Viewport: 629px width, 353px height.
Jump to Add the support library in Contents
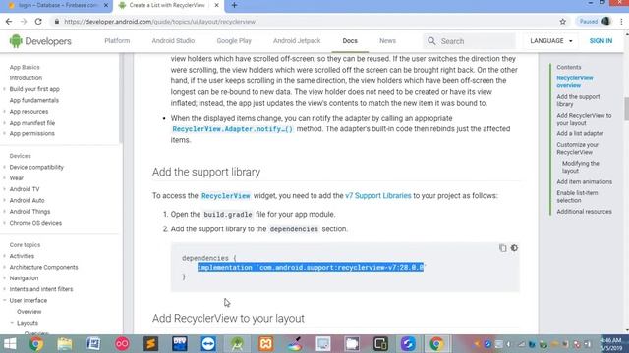tap(578, 100)
